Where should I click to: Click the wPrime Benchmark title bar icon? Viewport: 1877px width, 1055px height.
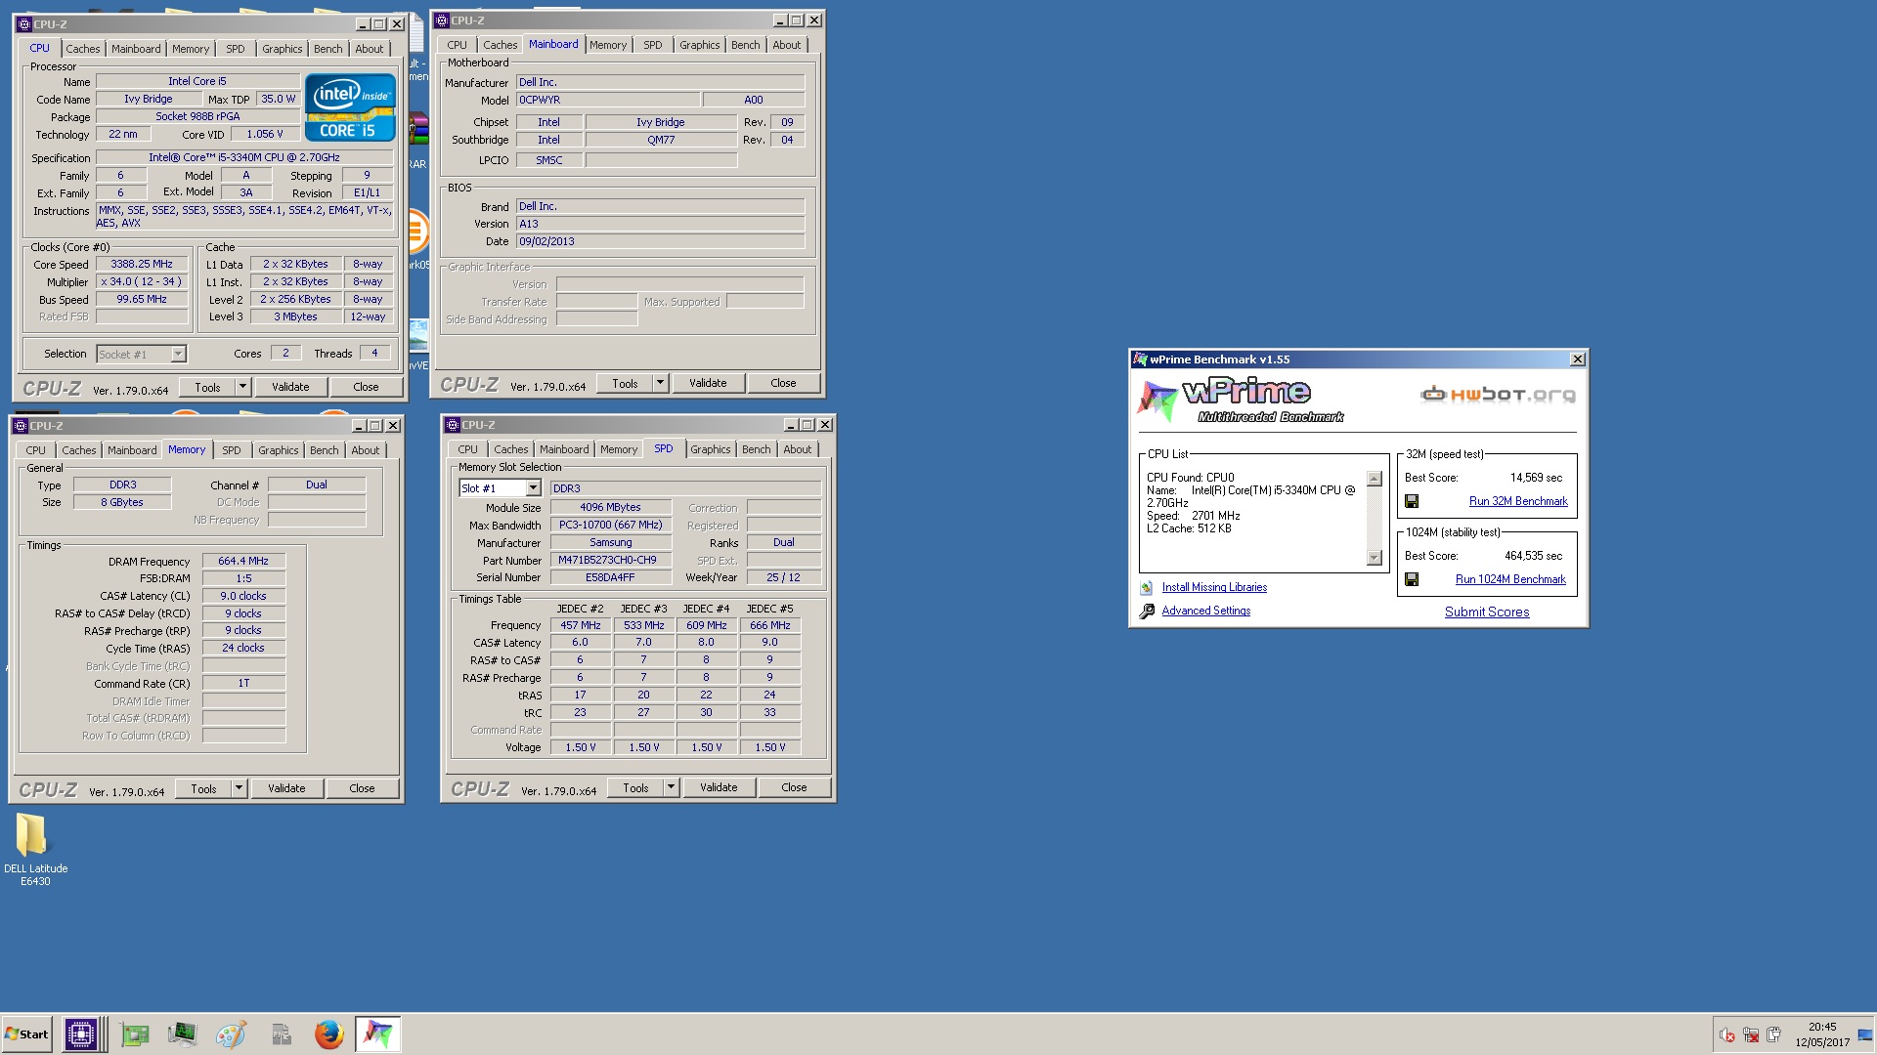coord(1140,359)
